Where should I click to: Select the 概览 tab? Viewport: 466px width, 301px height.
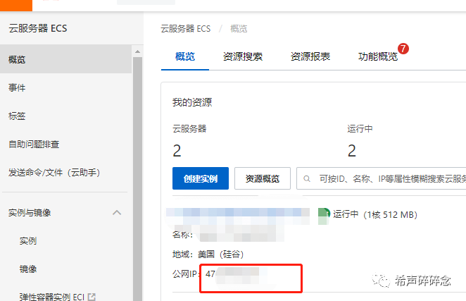click(185, 56)
